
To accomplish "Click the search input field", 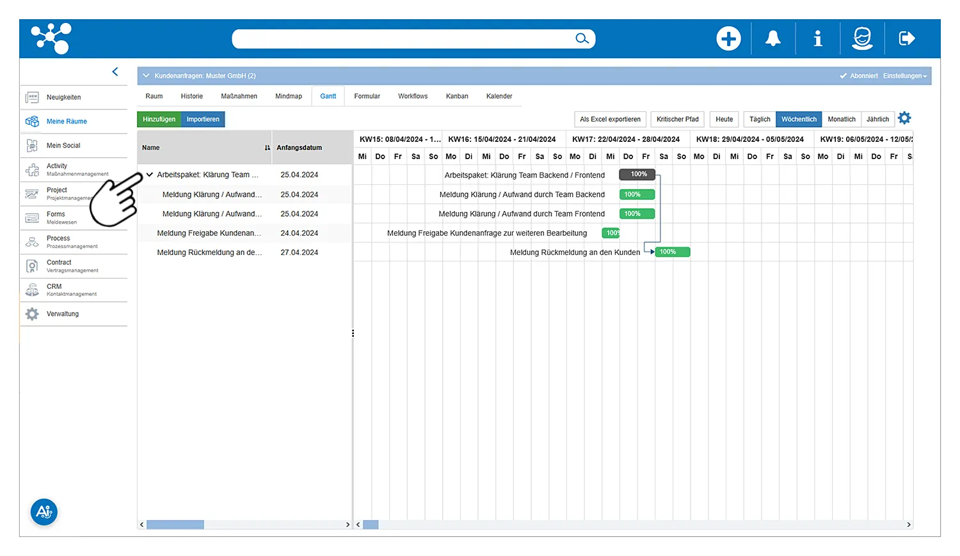I will coord(403,39).
